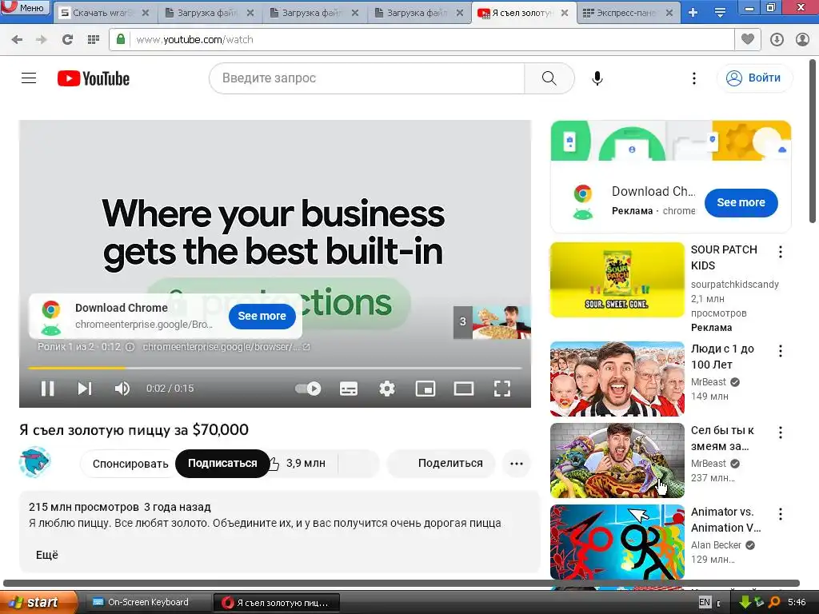Expand the description with Ещё

coord(47,555)
